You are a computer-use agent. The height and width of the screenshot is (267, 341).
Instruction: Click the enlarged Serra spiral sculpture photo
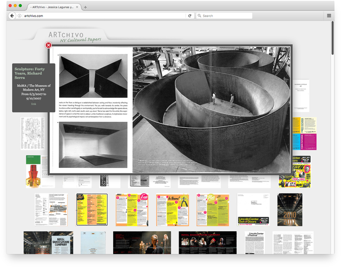pos(211,110)
